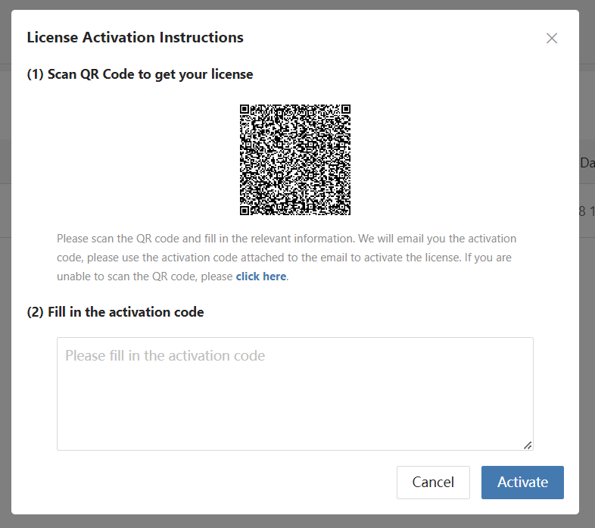Click the partially hidden "Da" column header

tap(587, 163)
